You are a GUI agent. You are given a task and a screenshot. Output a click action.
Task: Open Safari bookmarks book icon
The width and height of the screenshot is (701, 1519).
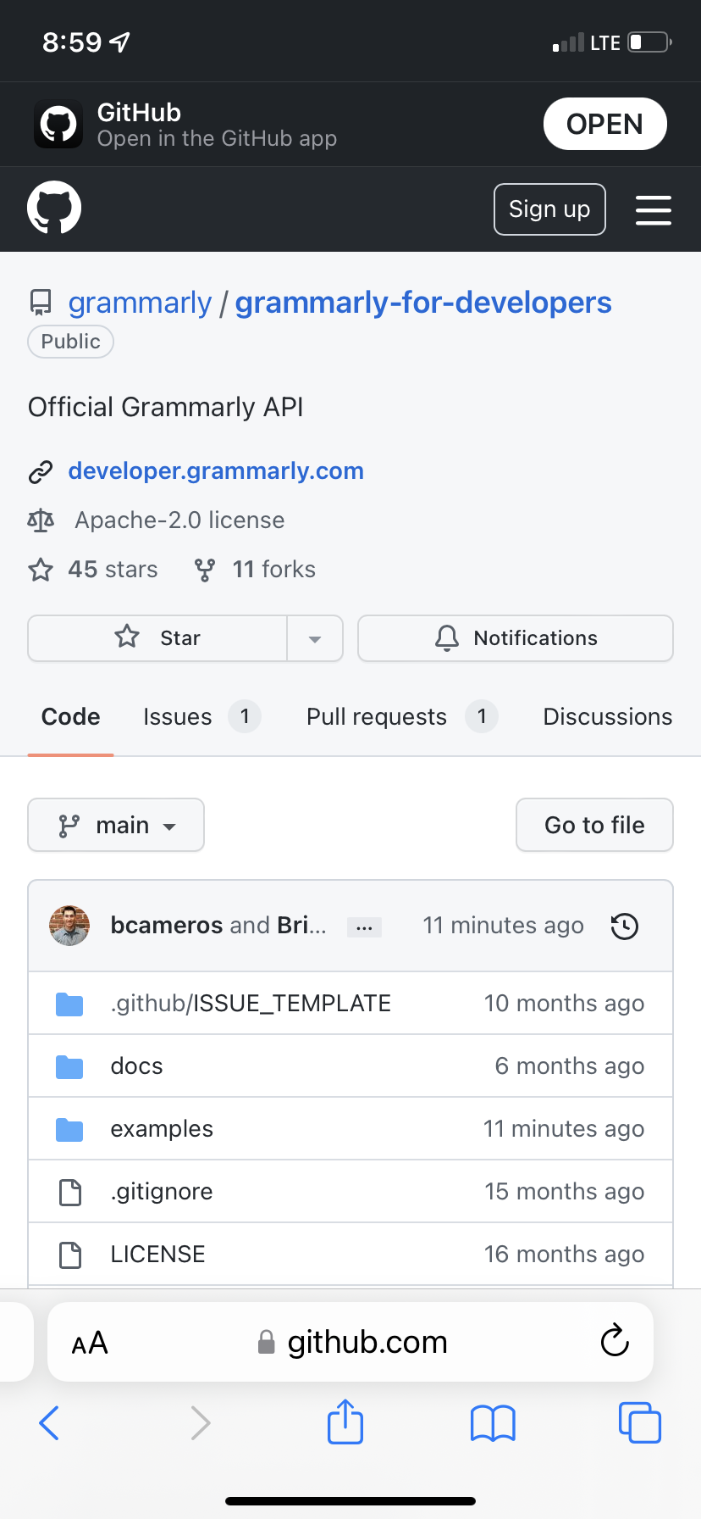click(x=493, y=1423)
